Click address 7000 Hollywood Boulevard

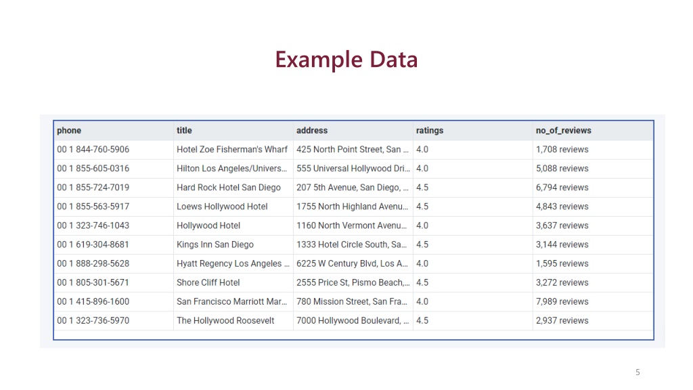[352, 320]
